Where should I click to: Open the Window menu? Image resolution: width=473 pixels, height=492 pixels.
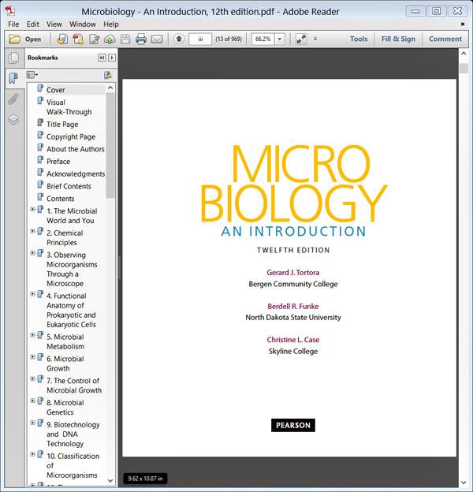point(83,24)
